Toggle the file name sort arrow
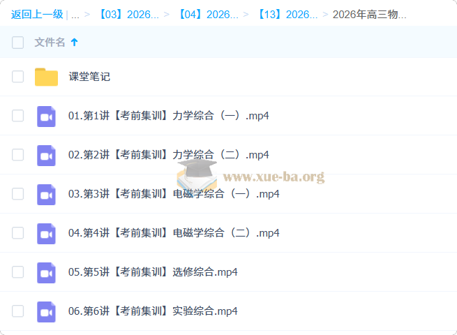Image resolution: width=457 pixels, height=335 pixels. [x=75, y=43]
